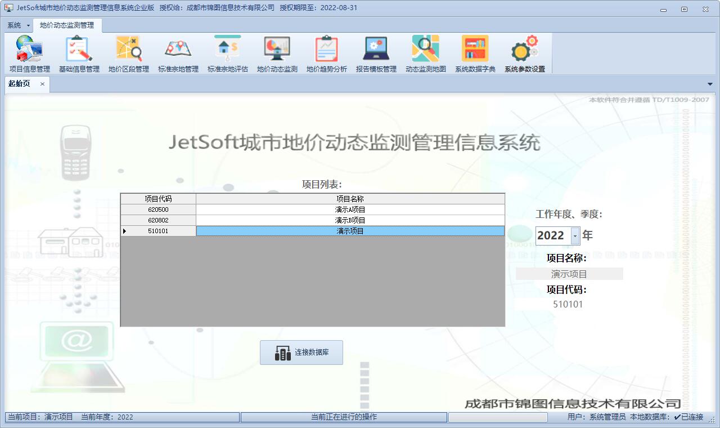Image resolution: width=720 pixels, height=428 pixels.
Task: Click the application icon in title bar
Action: [8, 8]
